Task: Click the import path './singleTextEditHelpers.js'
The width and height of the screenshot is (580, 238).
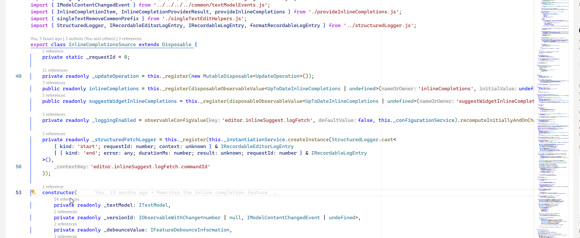Action: pos(203,19)
